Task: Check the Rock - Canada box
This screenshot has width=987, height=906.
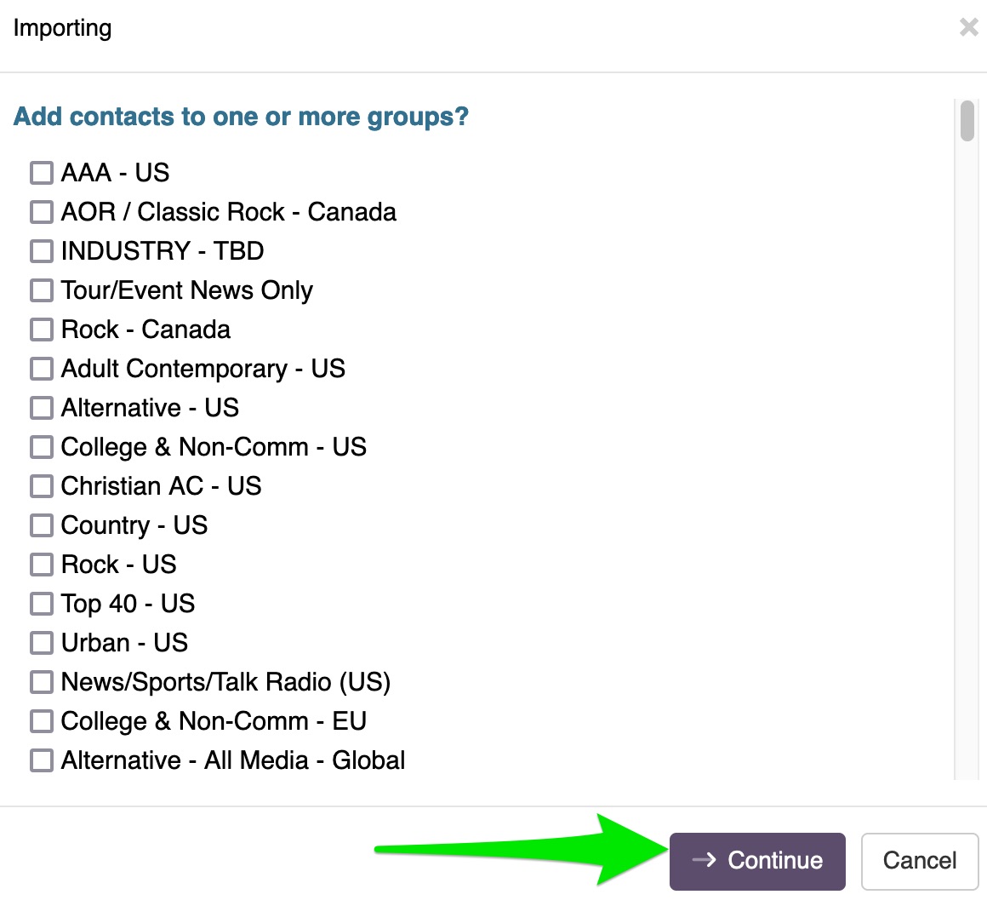Action: [42, 330]
